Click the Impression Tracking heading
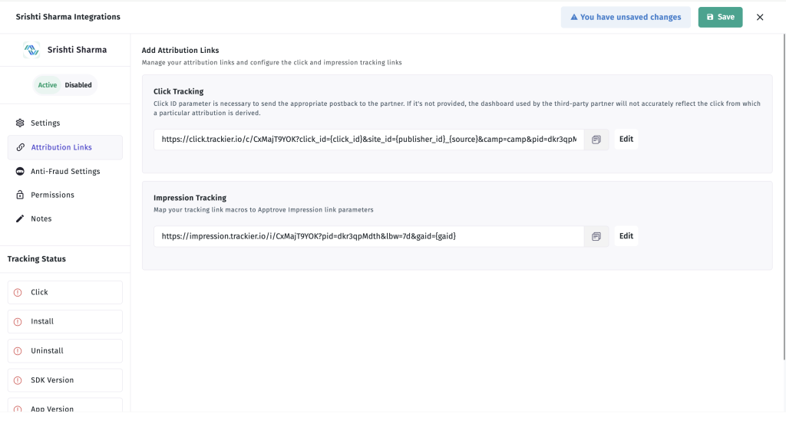The image size is (786, 427). click(190, 198)
